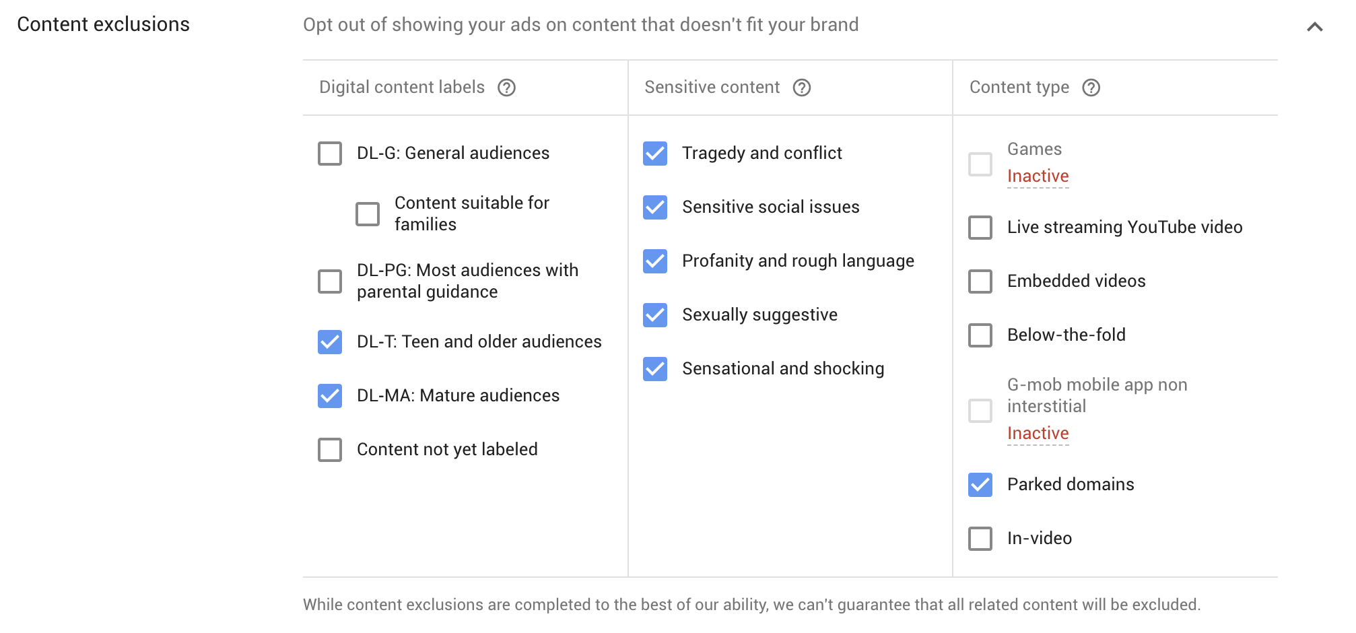
Task: Uncheck Tragedy and conflict
Action: click(654, 154)
